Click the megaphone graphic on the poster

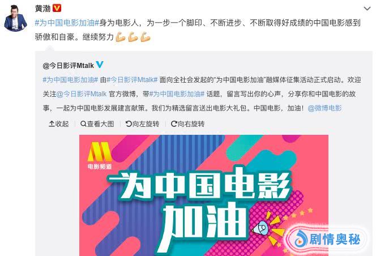260,228
